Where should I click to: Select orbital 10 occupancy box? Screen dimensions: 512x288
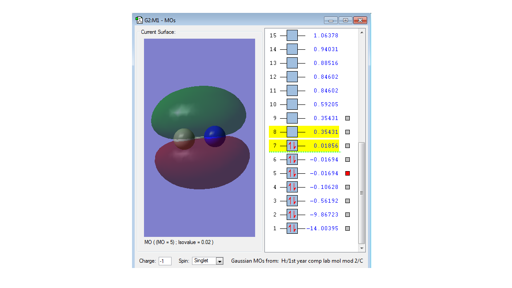[292, 104]
